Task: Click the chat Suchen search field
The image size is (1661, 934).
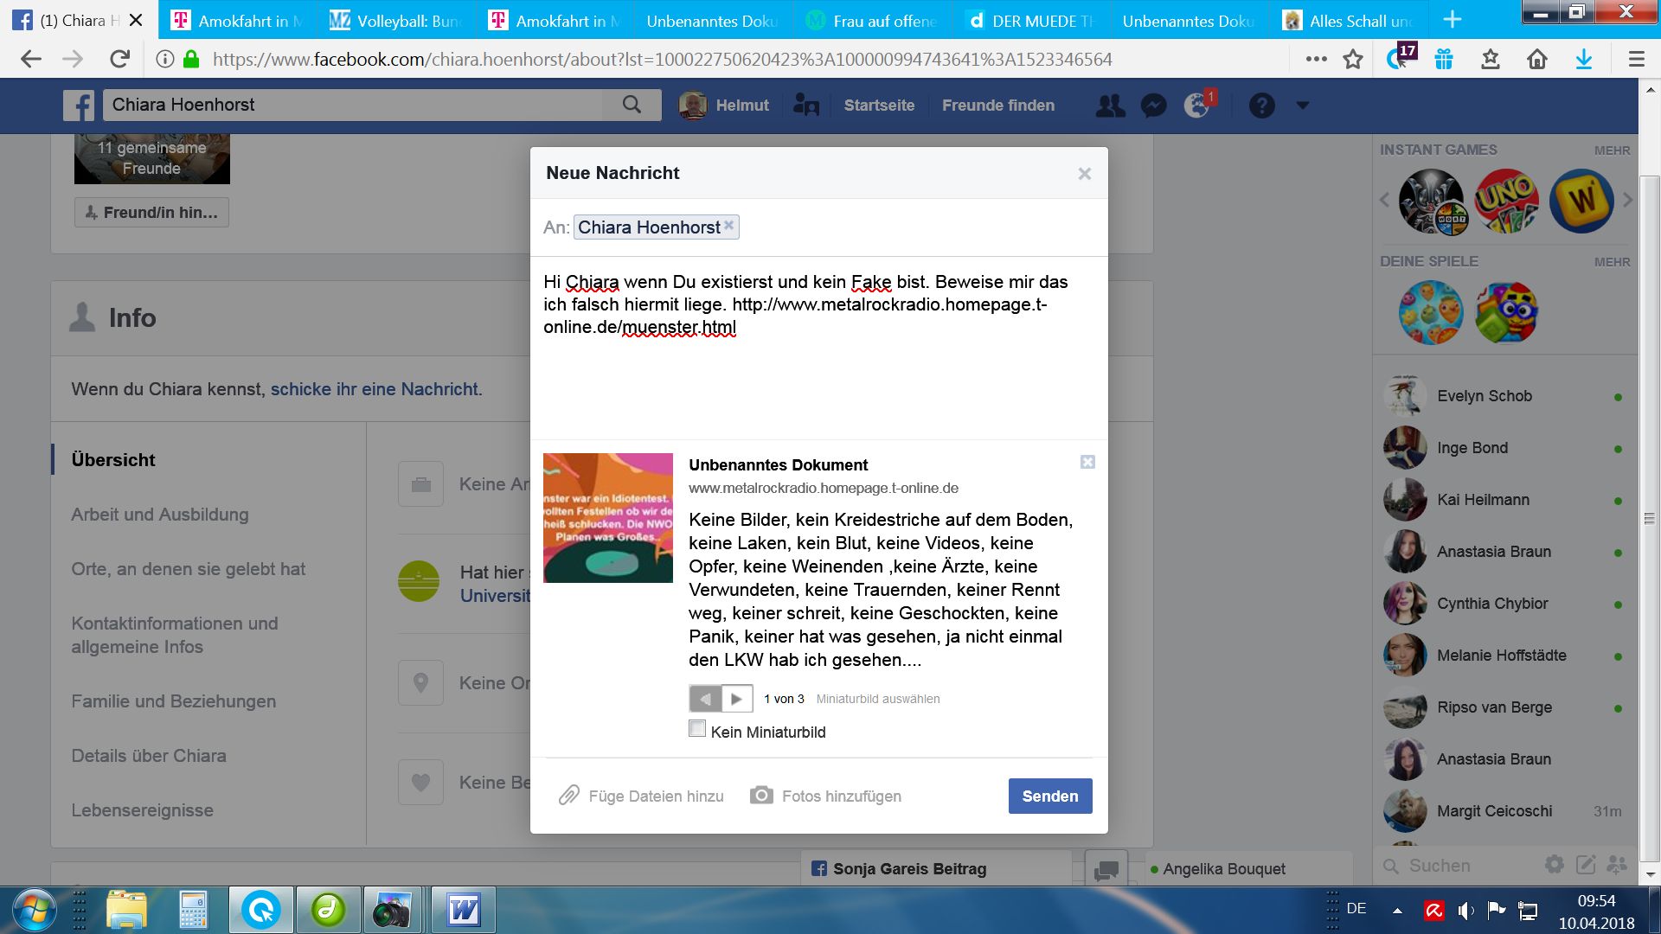Action: [x=1458, y=866]
